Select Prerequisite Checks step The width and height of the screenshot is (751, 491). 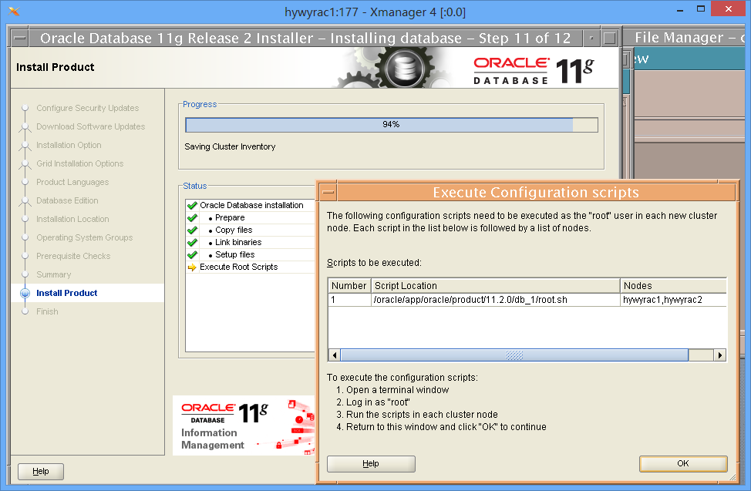click(x=73, y=256)
